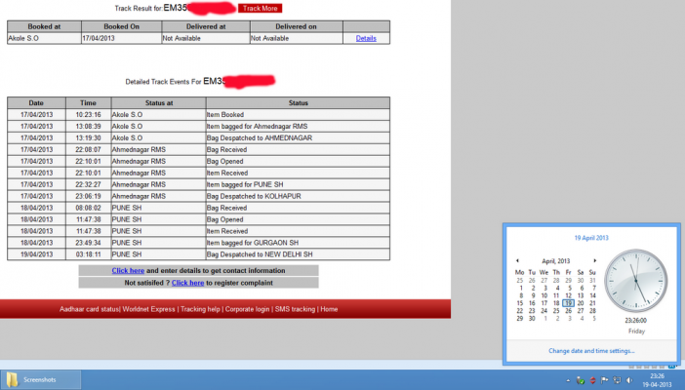
Task: Open the network tray icon
Action: pos(617,380)
